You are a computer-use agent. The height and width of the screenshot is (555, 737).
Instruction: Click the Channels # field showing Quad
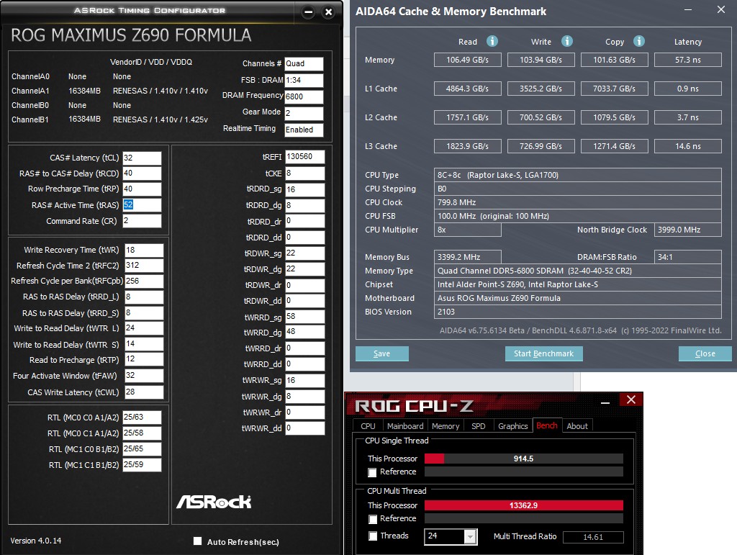pyautogui.click(x=304, y=64)
